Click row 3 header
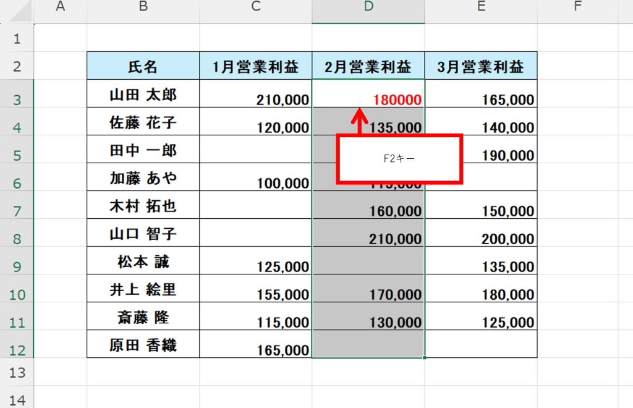The width and height of the screenshot is (633, 408). pyautogui.click(x=17, y=94)
